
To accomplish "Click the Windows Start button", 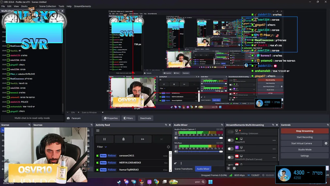I will (x=210, y=182).
